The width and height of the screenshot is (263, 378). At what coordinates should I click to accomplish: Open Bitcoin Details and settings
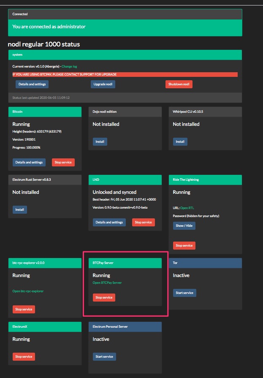[x=29, y=162]
